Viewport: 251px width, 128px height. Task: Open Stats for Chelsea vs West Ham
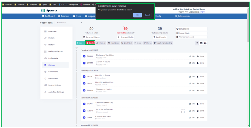[x=201, y=56]
